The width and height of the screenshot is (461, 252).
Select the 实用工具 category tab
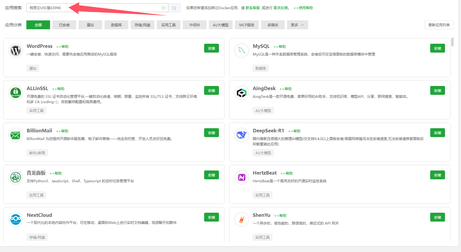[x=169, y=25]
